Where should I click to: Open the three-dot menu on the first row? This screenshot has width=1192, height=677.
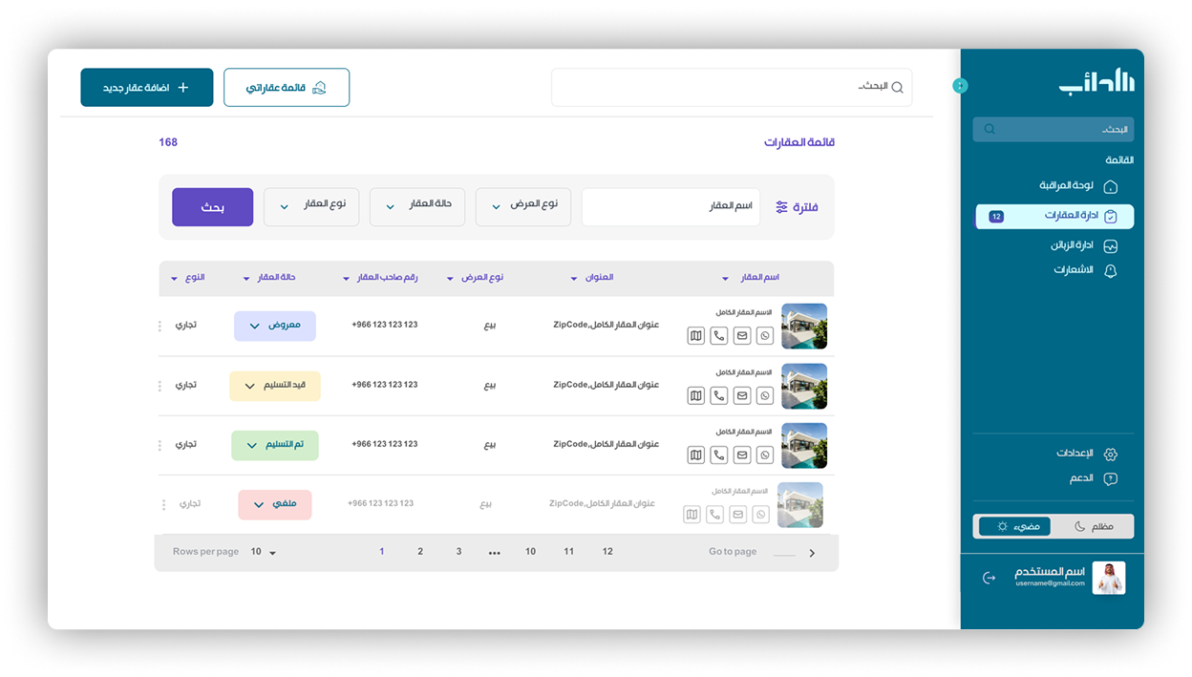pyautogui.click(x=160, y=327)
